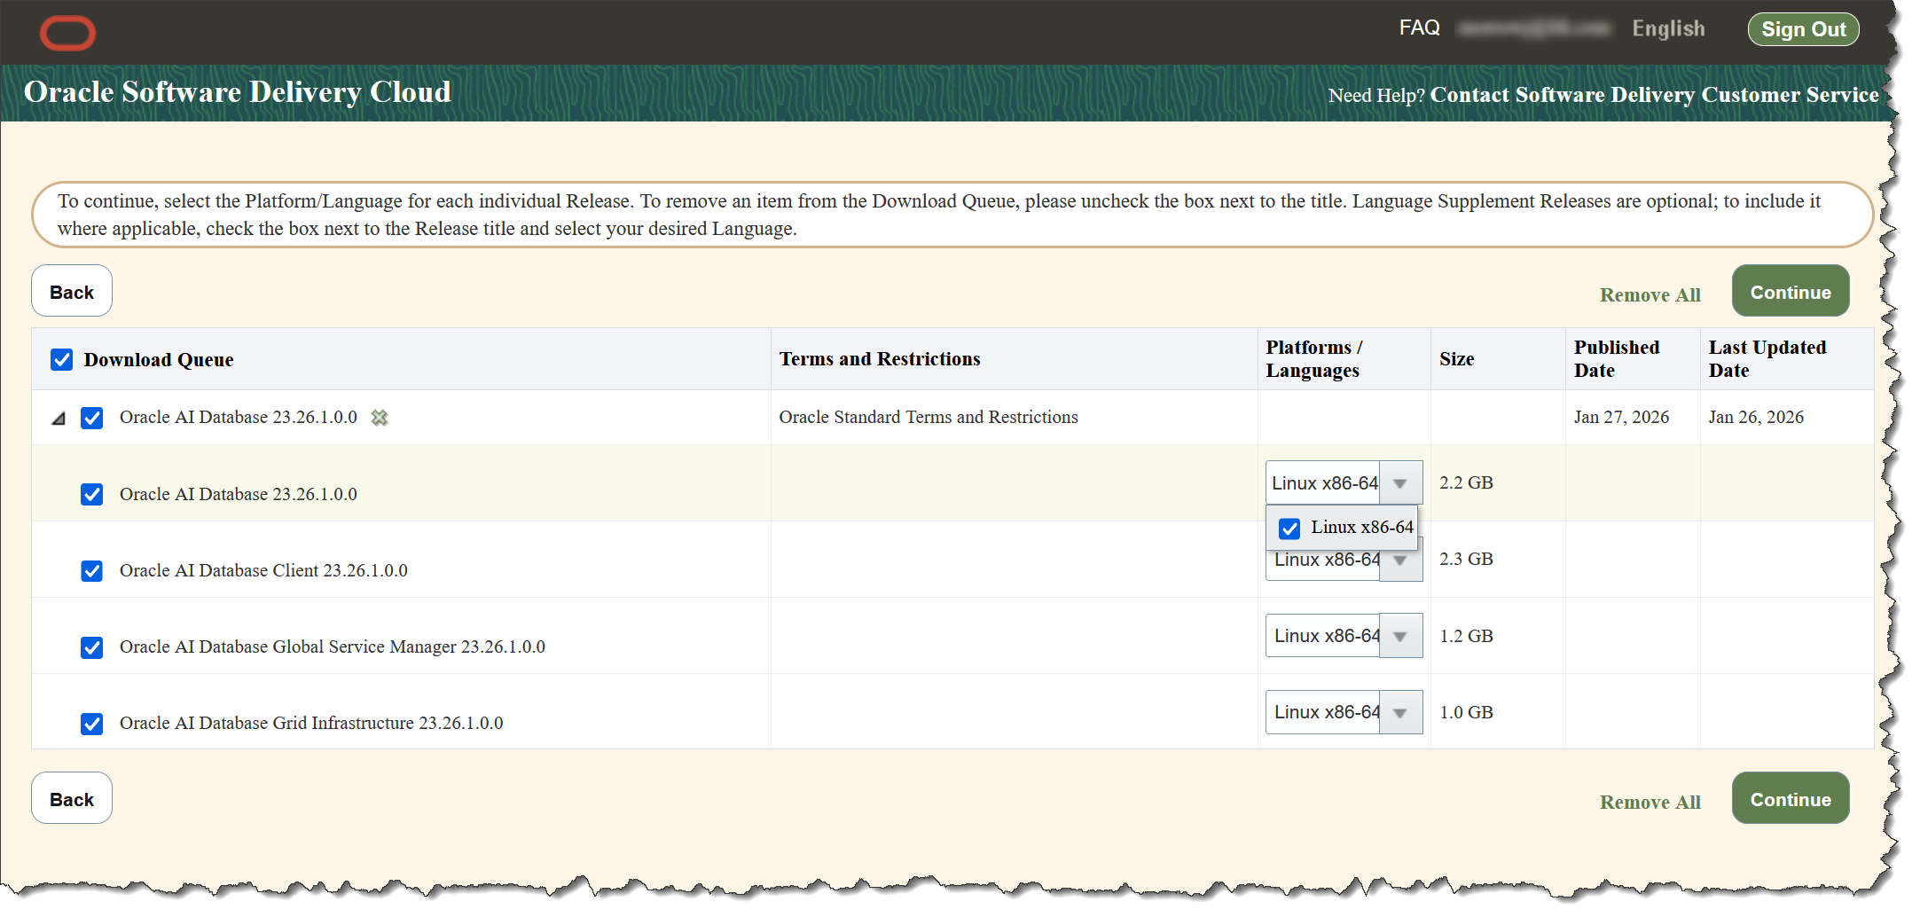This screenshot has height=917, width=1920.
Task: Uncheck Oracle AI Database Global Service Manager
Action: [x=92, y=647]
